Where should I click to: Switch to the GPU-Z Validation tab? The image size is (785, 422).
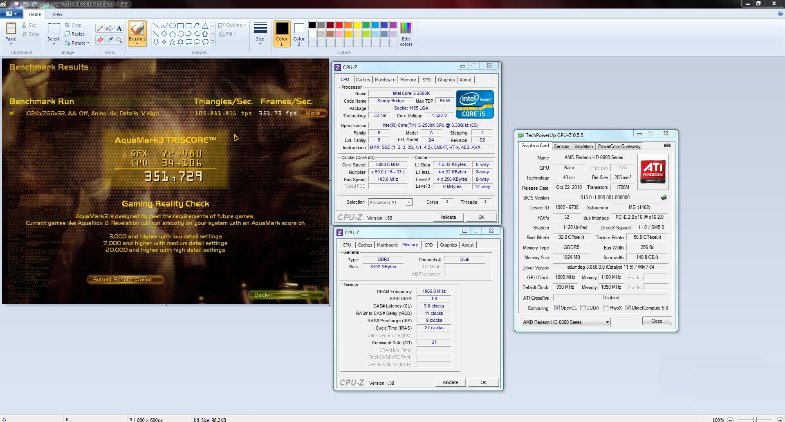pos(583,146)
